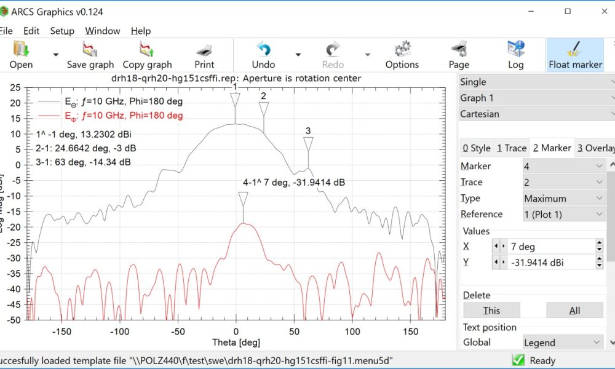The image size is (615, 369).
Task: Click the X value slider arrows
Action: (499, 247)
